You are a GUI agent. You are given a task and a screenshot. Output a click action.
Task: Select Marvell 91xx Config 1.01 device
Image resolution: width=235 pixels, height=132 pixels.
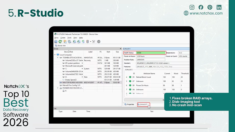coord(71,85)
